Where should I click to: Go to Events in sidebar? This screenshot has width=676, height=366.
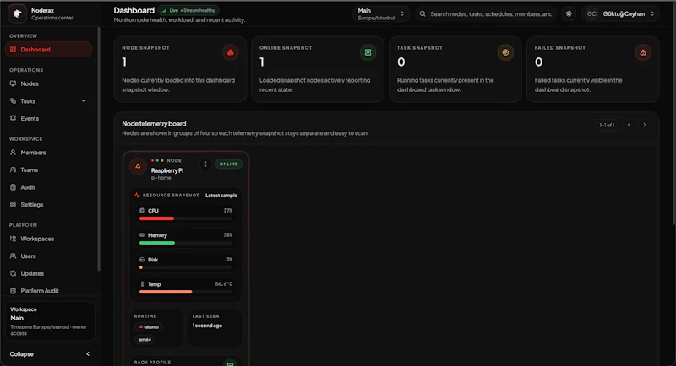pyautogui.click(x=48, y=118)
